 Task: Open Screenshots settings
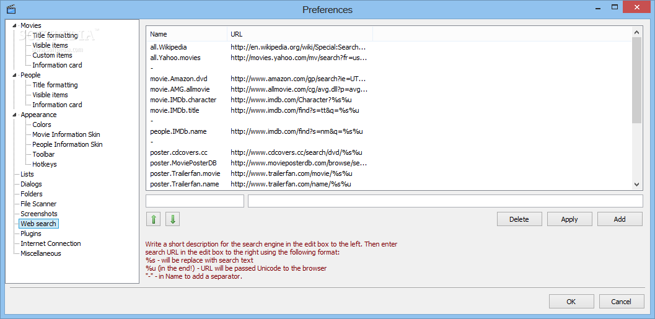point(39,214)
